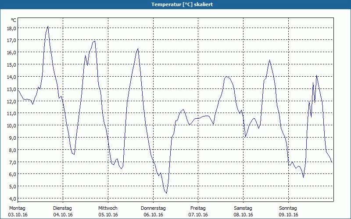Select the 15,0 axis label
This screenshot has height=219, width=351.
click(11, 64)
